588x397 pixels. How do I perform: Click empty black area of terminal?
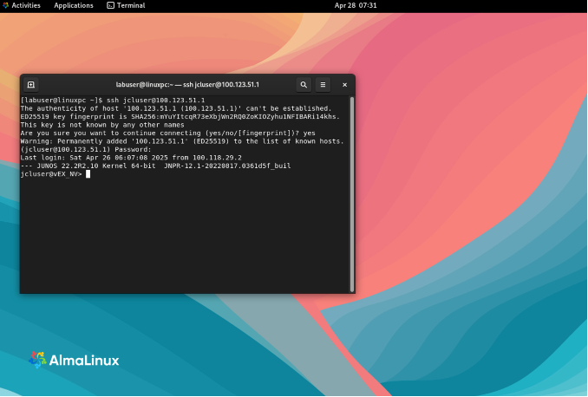click(182, 243)
